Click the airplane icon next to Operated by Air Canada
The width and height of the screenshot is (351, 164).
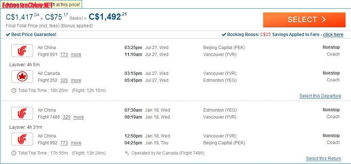click(x=127, y=153)
